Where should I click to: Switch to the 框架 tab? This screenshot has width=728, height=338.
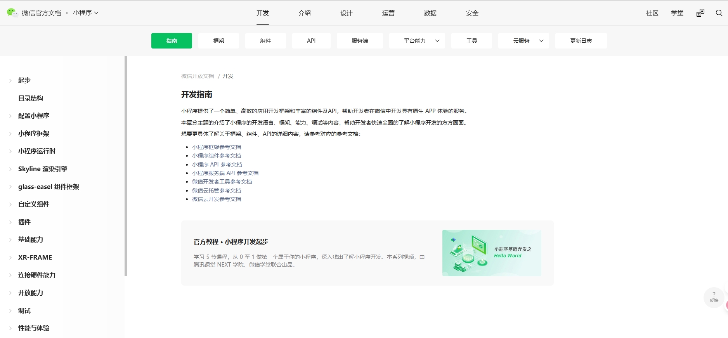click(x=218, y=41)
